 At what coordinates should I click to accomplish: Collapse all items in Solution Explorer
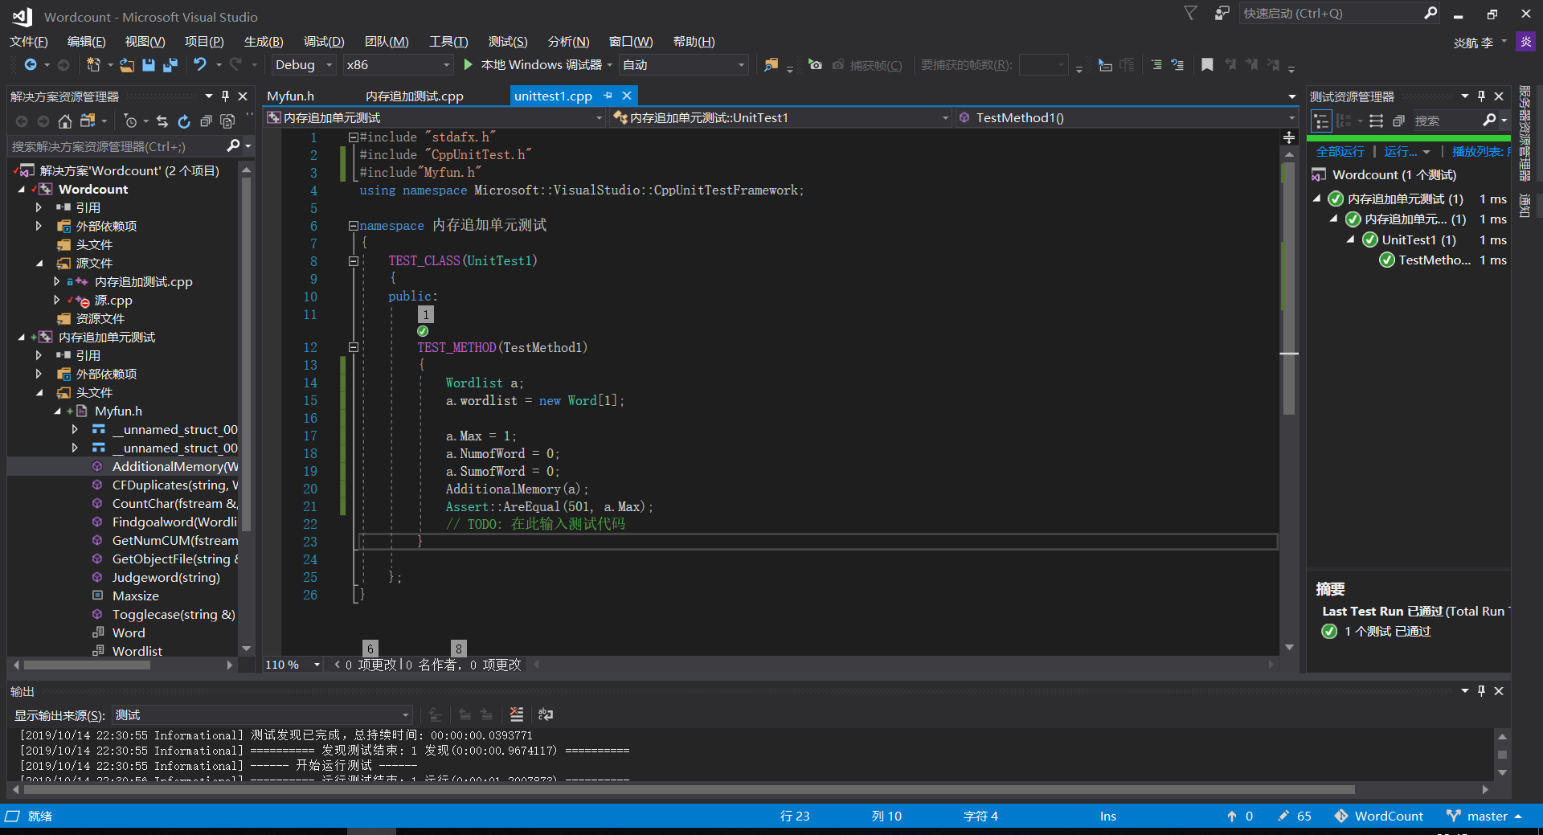[x=206, y=121]
